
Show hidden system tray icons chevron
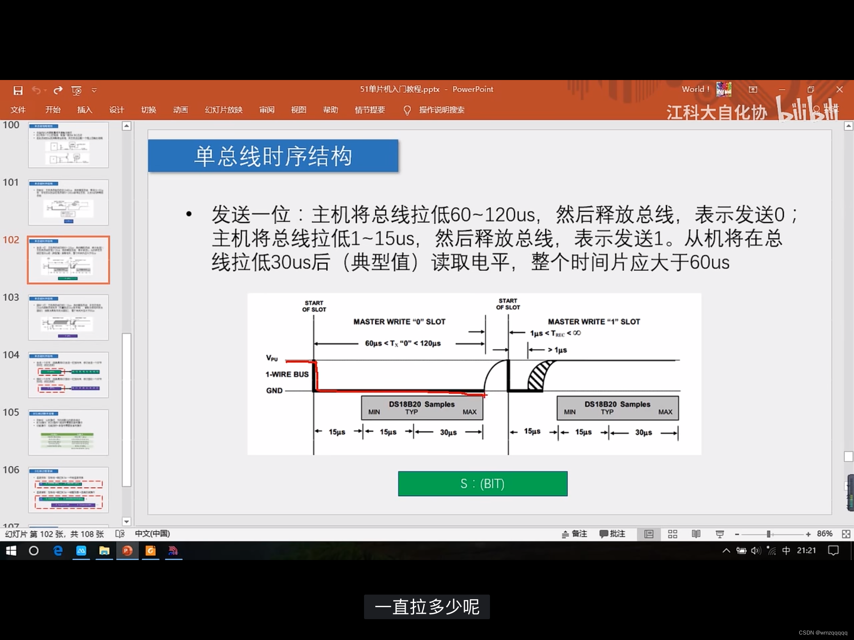[x=726, y=551]
